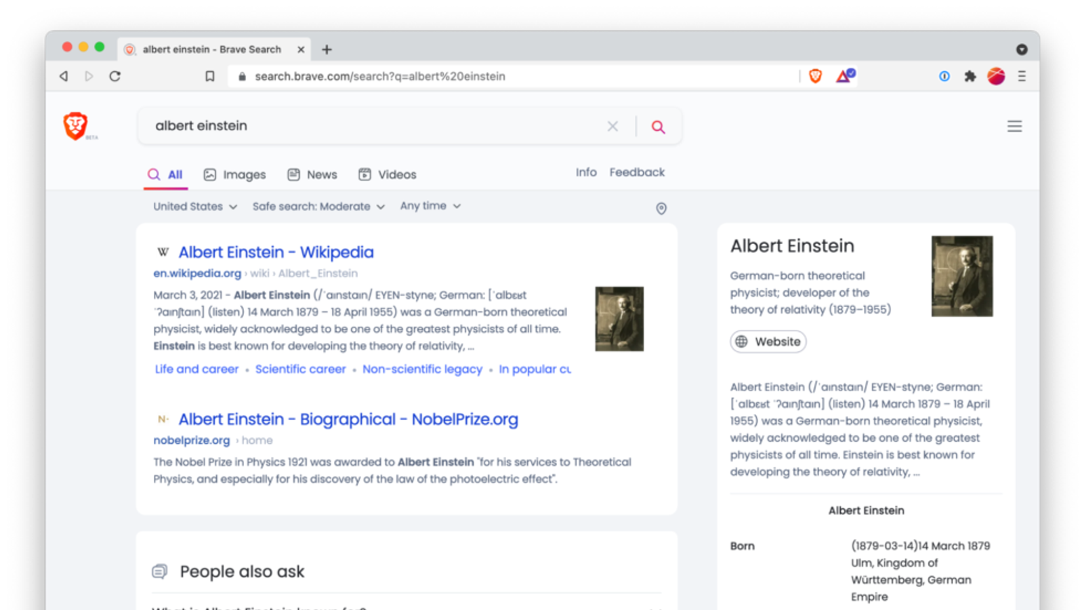Click the 'German-born theoretical physicist' panel description
The width and height of the screenshot is (1084, 610).
click(810, 293)
